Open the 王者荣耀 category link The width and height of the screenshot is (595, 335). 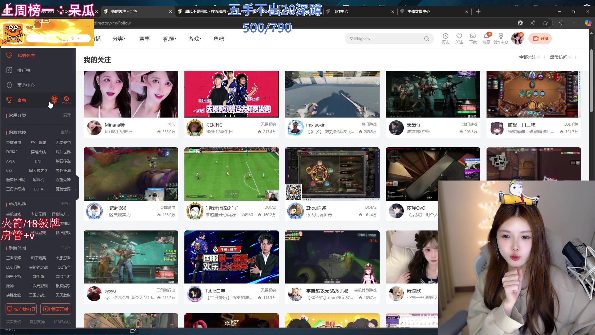(14, 258)
